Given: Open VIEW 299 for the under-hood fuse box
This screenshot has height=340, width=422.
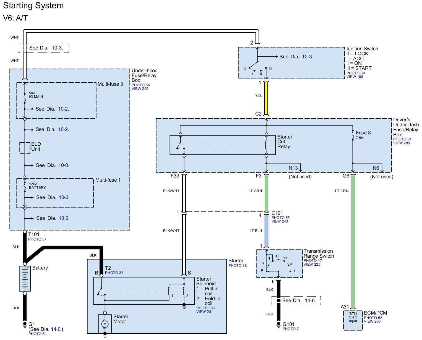Looking at the screenshot, I should (x=140, y=89).
